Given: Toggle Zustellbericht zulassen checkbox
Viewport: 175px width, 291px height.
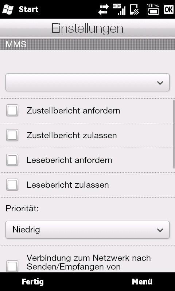Looking at the screenshot, I should click(12, 135).
